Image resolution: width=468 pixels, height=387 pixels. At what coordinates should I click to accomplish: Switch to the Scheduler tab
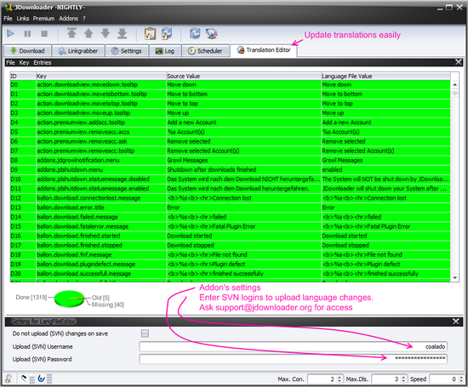pos(205,51)
